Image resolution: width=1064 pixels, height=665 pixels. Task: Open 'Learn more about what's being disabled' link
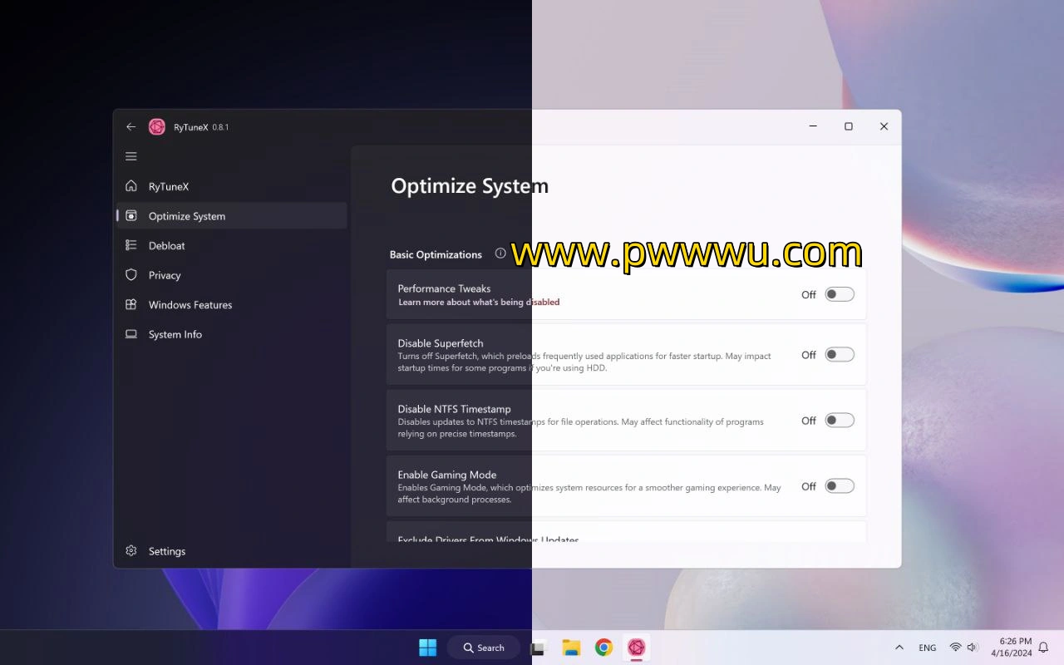pos(479,303)
